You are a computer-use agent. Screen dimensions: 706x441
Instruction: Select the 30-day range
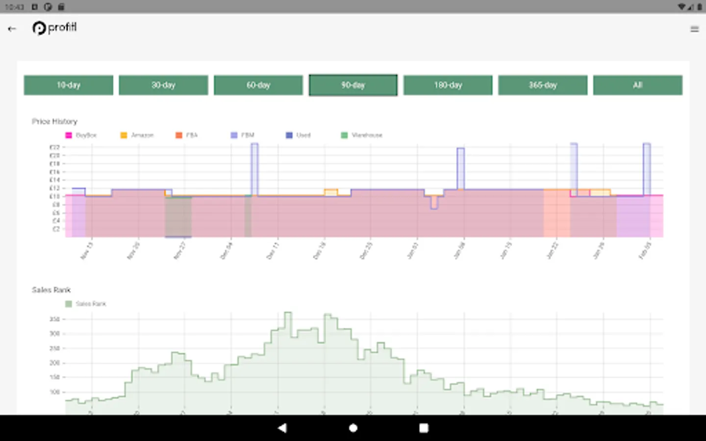coord(163,85)
